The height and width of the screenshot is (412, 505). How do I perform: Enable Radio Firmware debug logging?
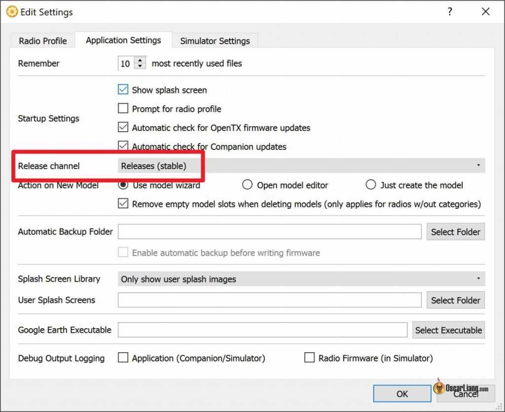309,358
